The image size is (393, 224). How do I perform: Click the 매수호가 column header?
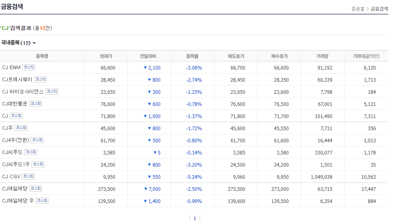(x=279, y=56)
